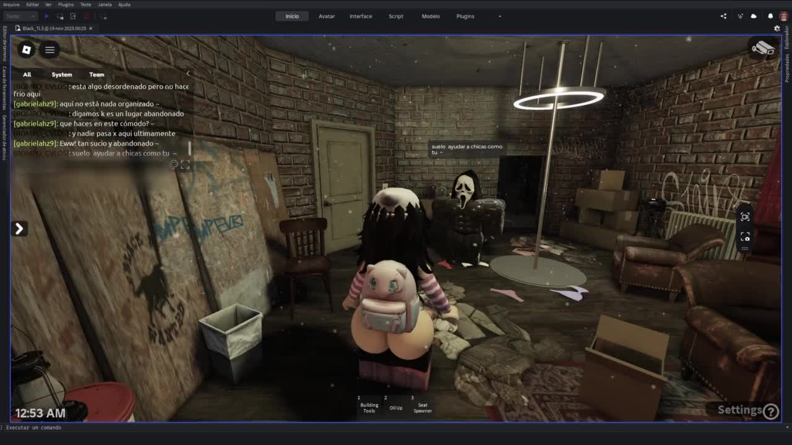The height and width of the screenshot is (445, 792).
Task: Open the Roblox logo menu button
Action: 26,49
